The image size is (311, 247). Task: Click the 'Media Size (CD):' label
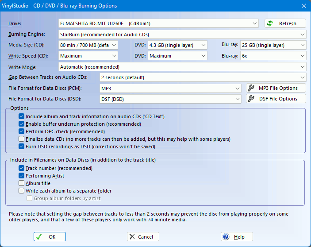pos(27,45)
